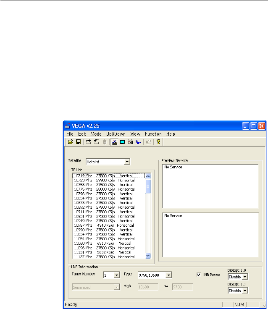Select transponder 10911 Mhz Vertical
268x309 pixels.
(x=109, y=212)
